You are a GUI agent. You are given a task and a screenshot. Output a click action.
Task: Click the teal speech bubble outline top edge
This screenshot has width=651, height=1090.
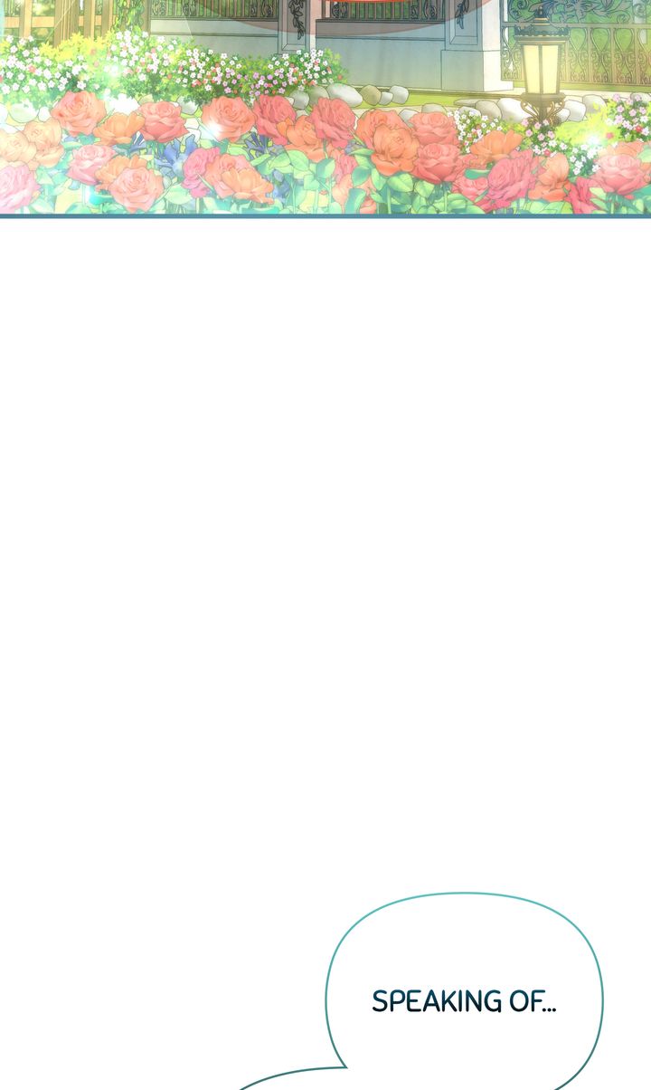(463, 895)
